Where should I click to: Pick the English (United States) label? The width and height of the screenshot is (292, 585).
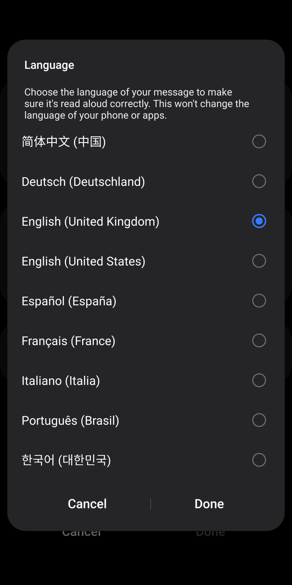[x=83, y=261]
